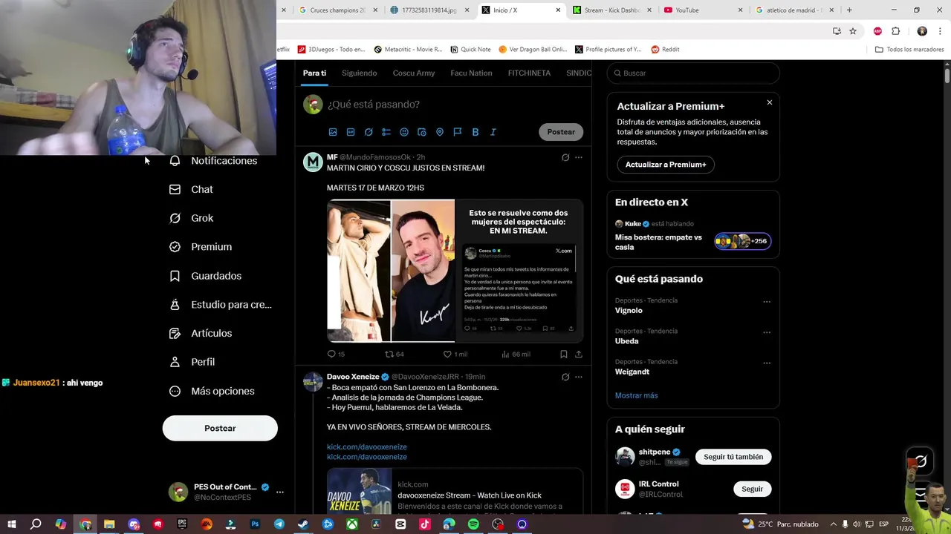Add a poll to the new post

point(386,132)
